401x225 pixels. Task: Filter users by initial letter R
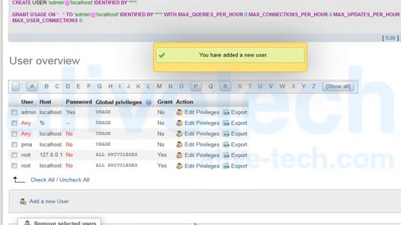(226, 86)
